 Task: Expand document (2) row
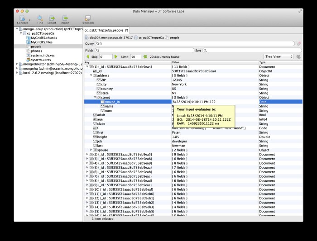pyautogui.click(x=87, y=154)
